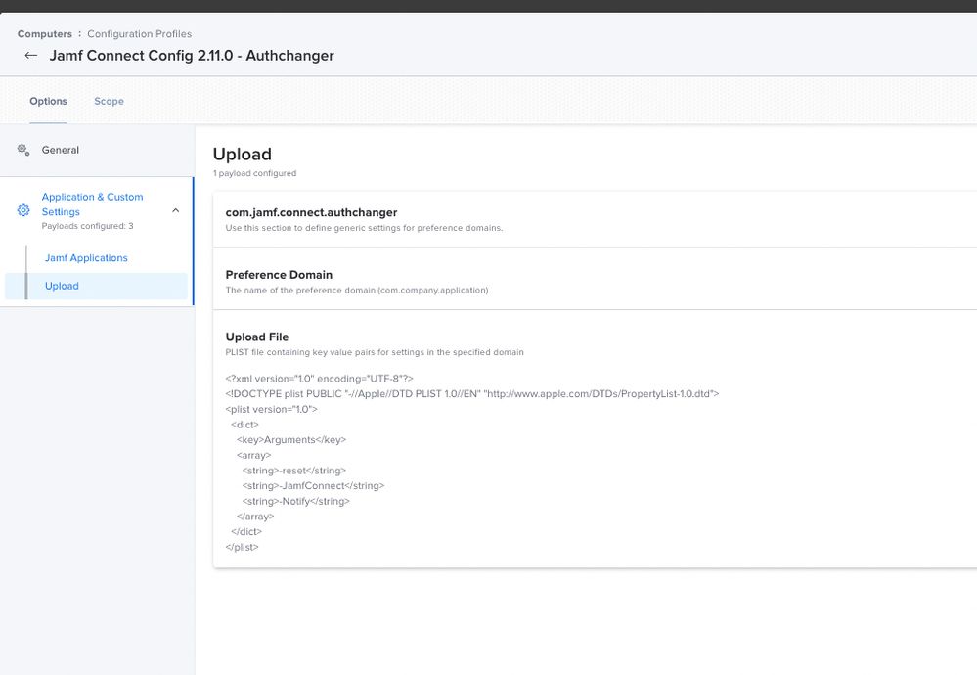The width and height of the screenshot is (977, 675).
Task: Click the General gear icon in sidebar
Action: [x=23, y=150]
